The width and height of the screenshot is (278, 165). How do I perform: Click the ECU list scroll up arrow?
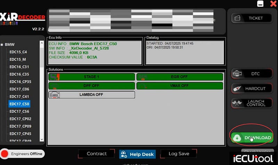click(42, 43)
